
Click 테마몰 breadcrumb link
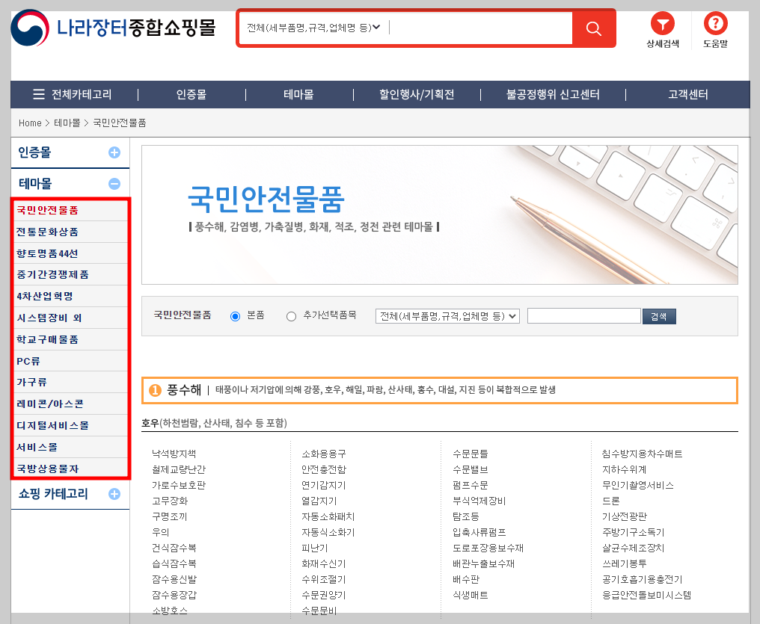point(67,123)
